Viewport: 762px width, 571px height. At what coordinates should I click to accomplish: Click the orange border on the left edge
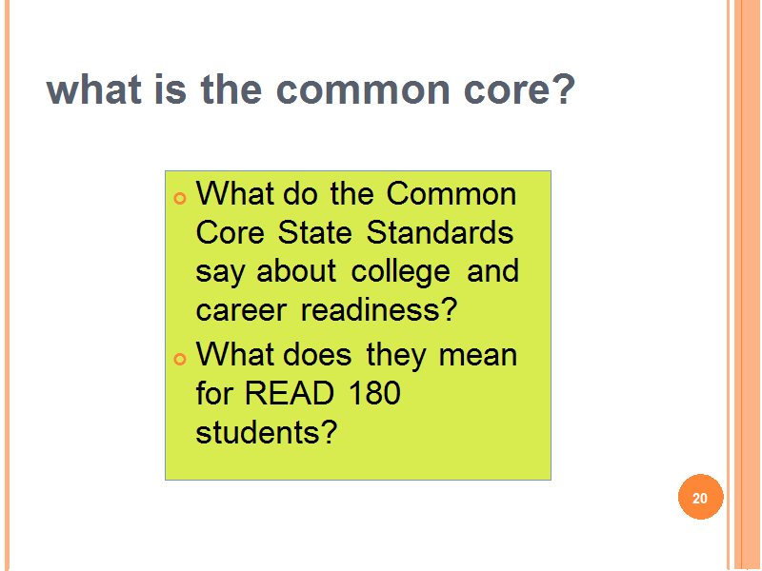tap(7, 285)
